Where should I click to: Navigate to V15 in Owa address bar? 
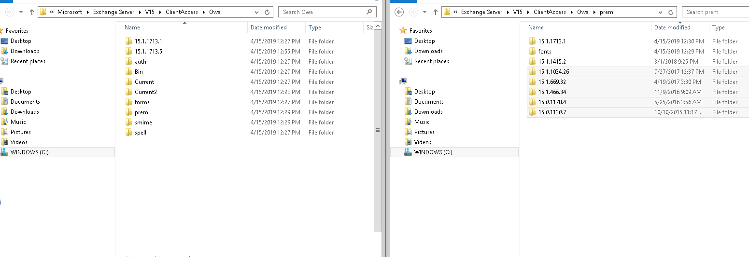(x=150, y=12)
